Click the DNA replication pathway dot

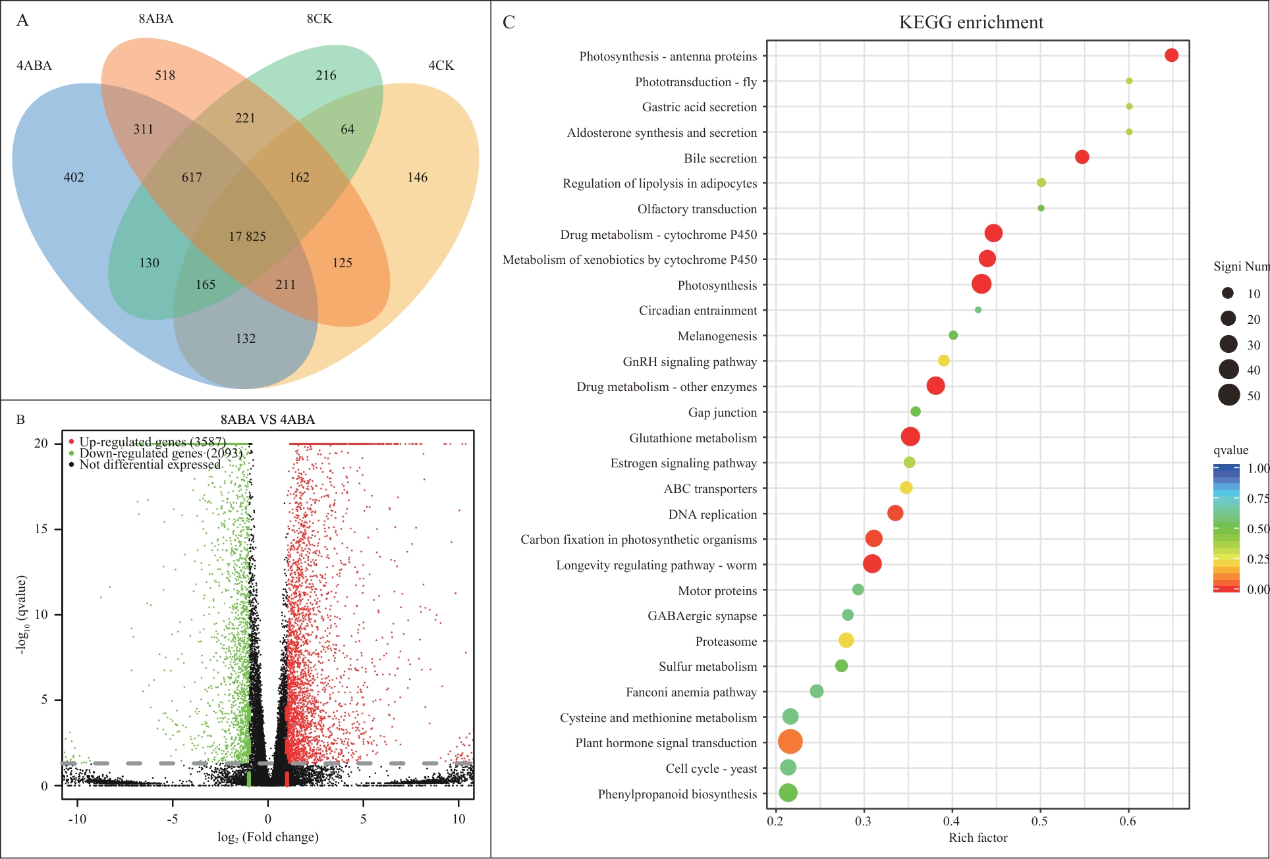[x=895, y=513]
